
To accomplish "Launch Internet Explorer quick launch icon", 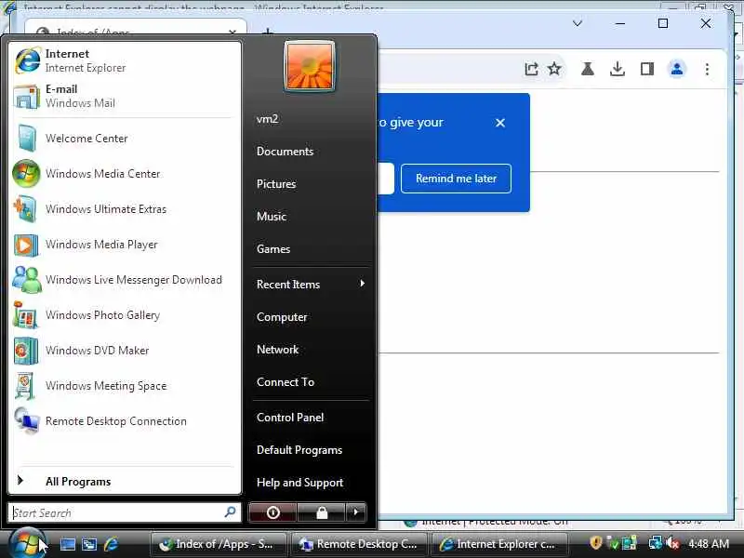I will pyautogui.click(x=111, y=544).
